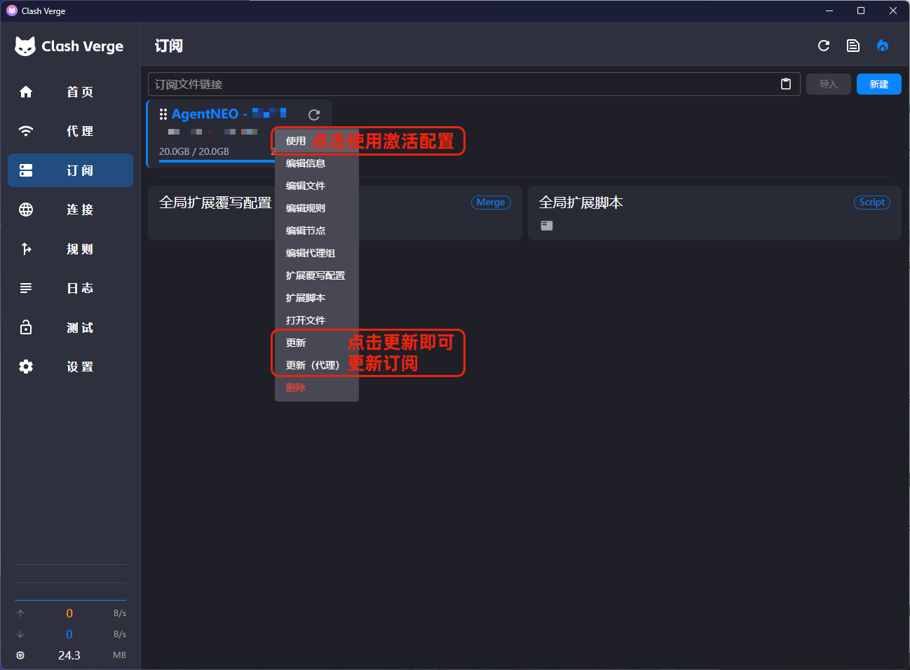The height and width of the screenshot is (670, 910).
Task: Refresh the AgentNEO subscription card
Action: pyautogui.click(x=314, y=114)
